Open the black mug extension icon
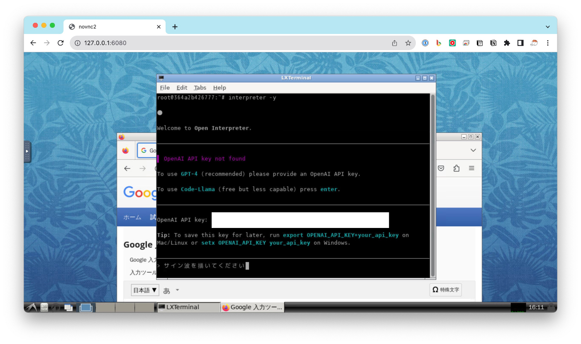This screenshot has width=581, height=344. (x=480, y=43)
